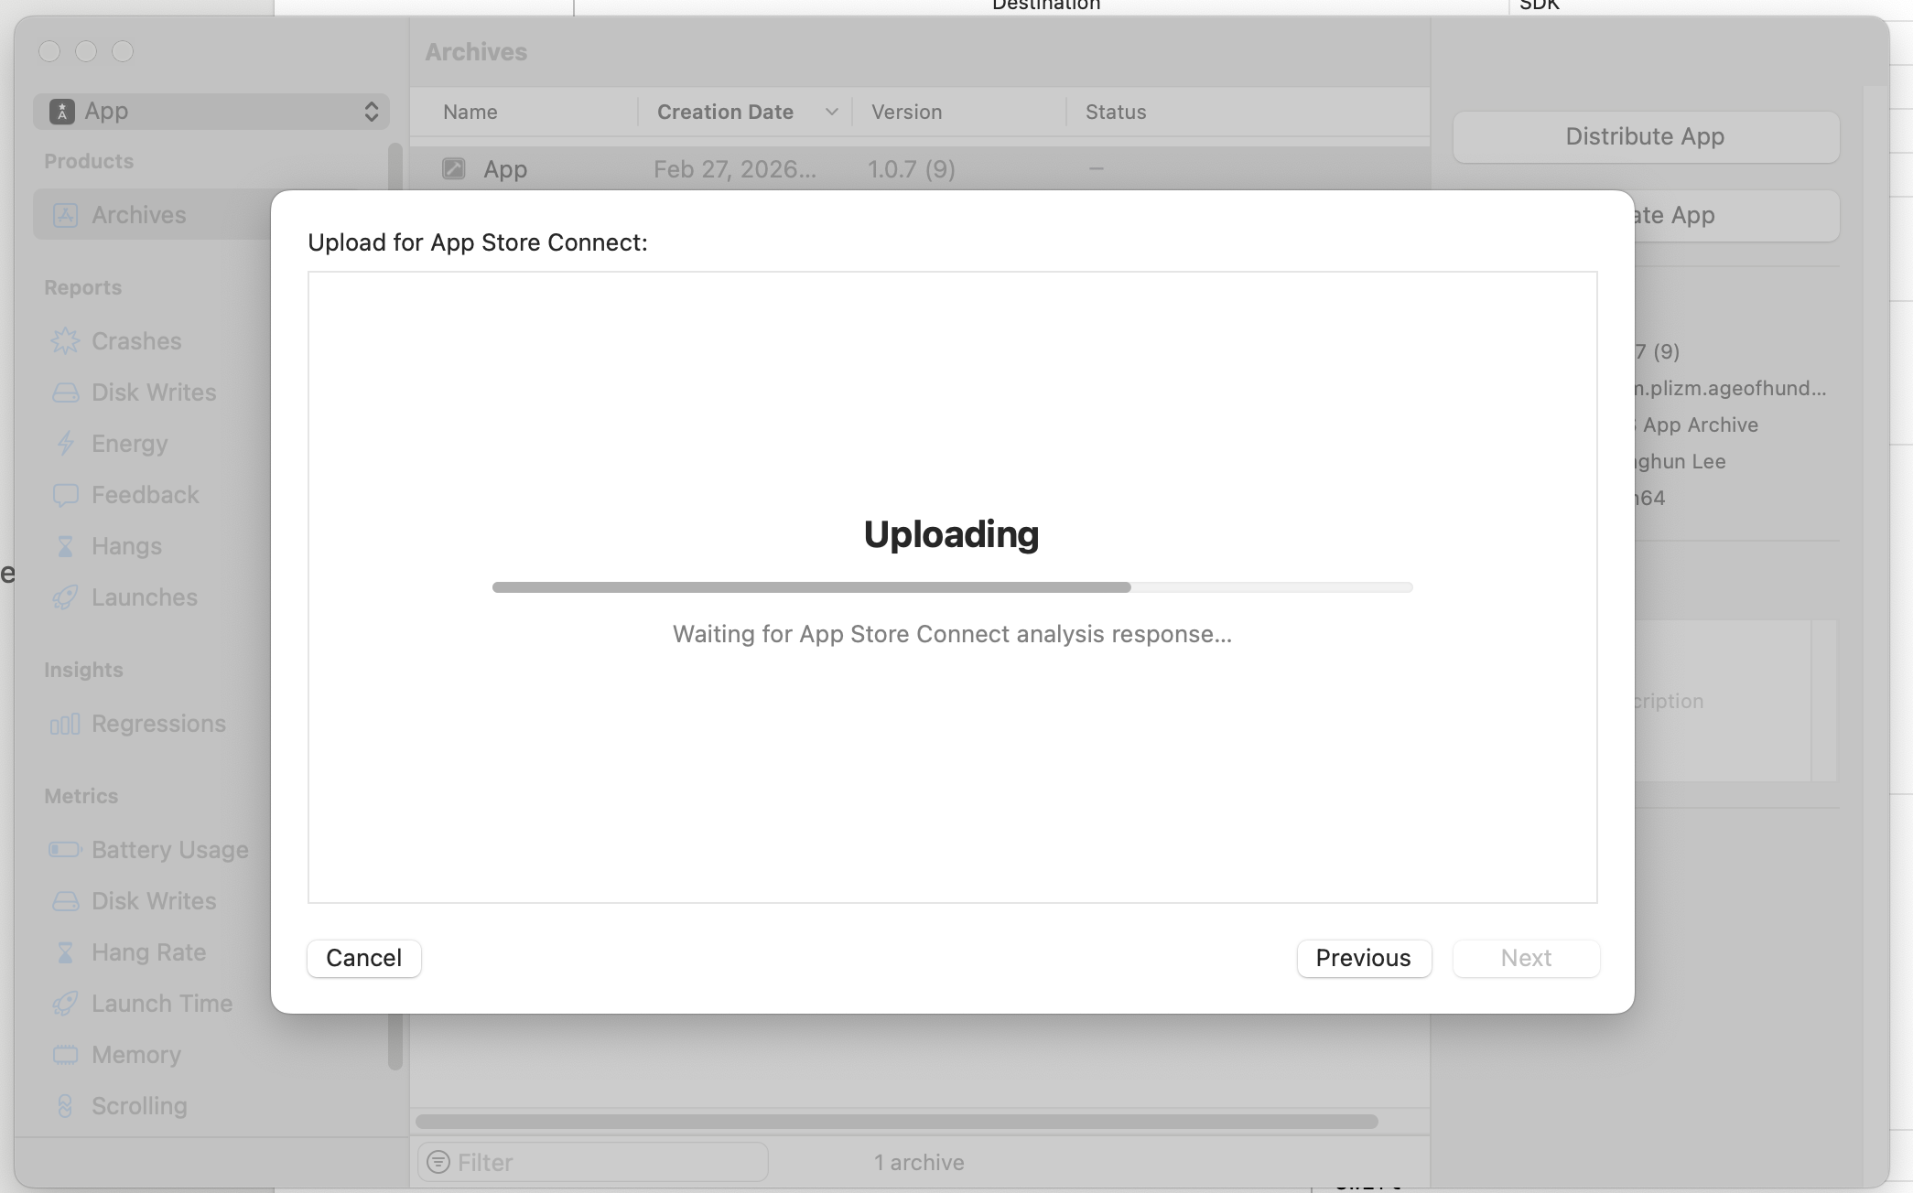Viewport: 1913px width, 1193px height.
Task: Select the Energy lightning bolt icon
Action: (x=65, y=444)
